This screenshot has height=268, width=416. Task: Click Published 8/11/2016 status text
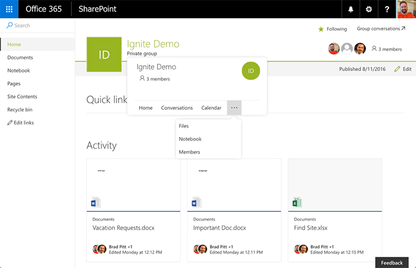click(x=362, y=69)
